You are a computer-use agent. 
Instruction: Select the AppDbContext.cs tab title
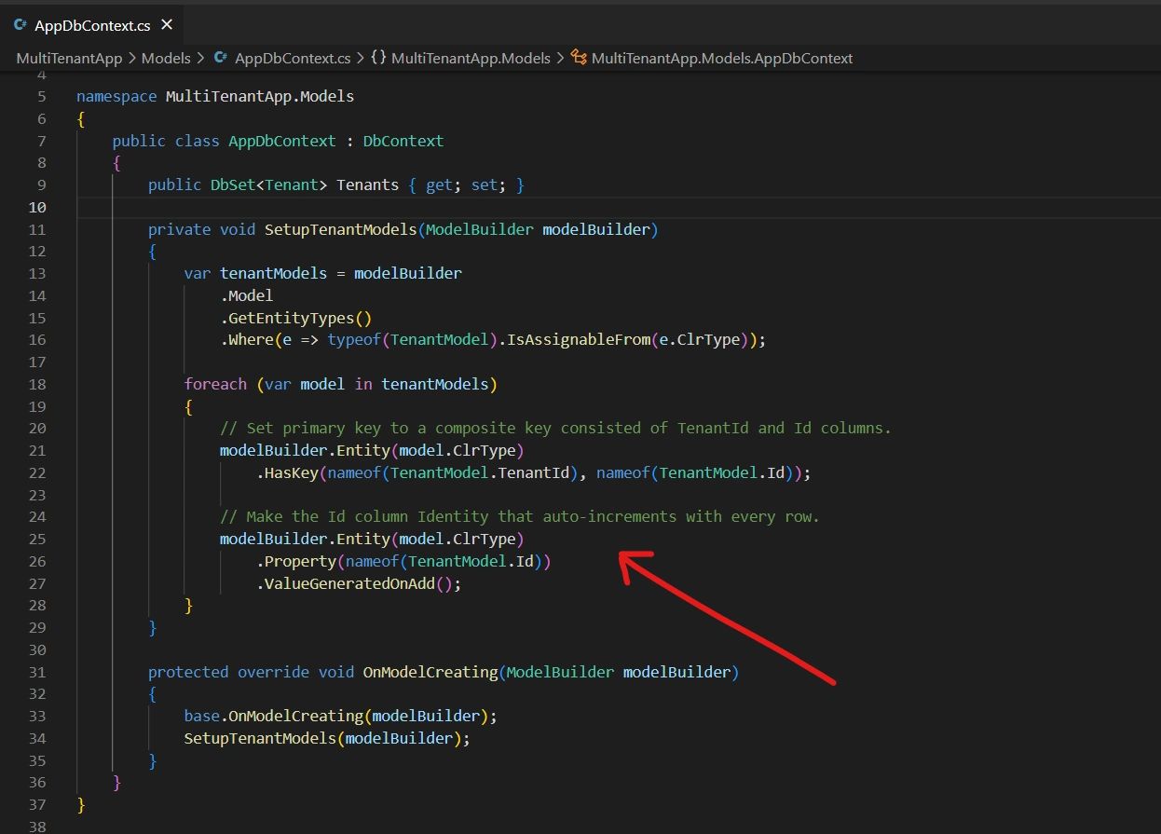(x=91, y=25)
